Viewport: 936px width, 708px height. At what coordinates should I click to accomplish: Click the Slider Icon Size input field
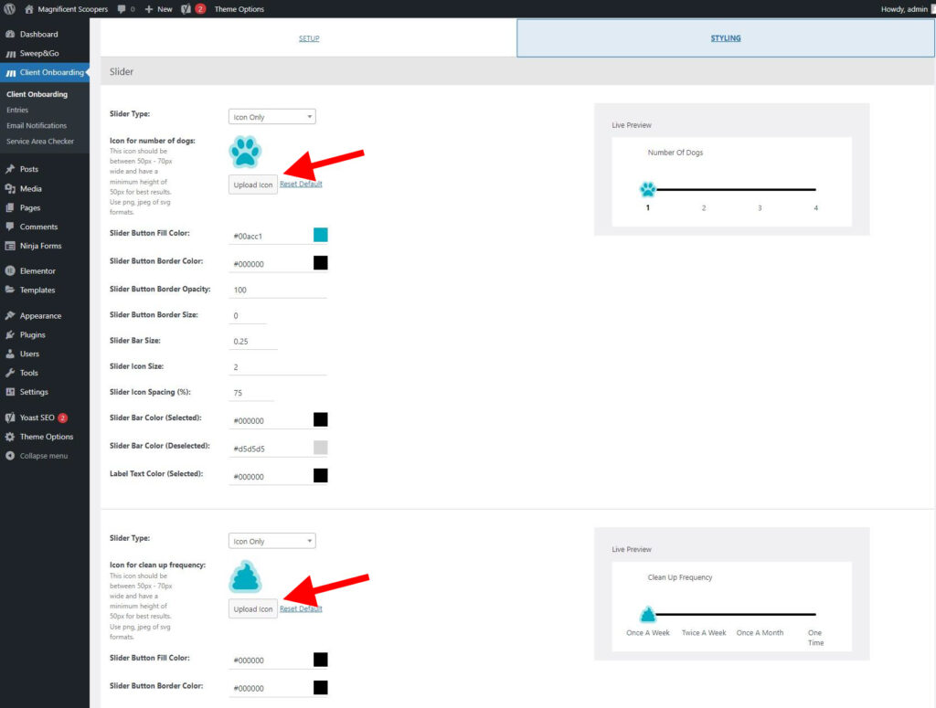pyautogui.click(x=279, y=365)
